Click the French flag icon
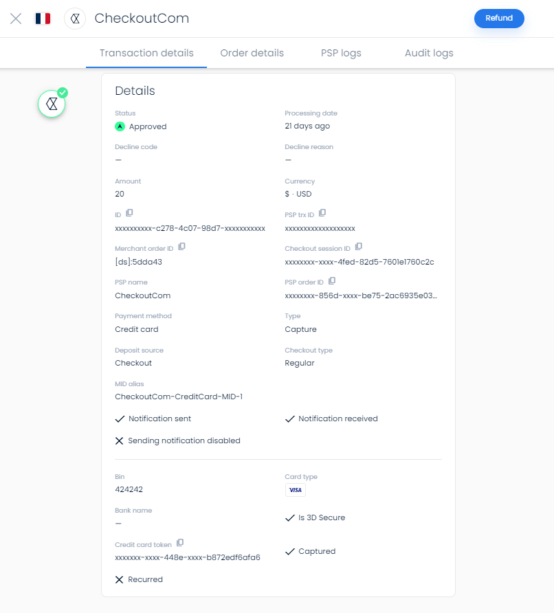This screenshot has width=554, height=613. tap(43, 19)
